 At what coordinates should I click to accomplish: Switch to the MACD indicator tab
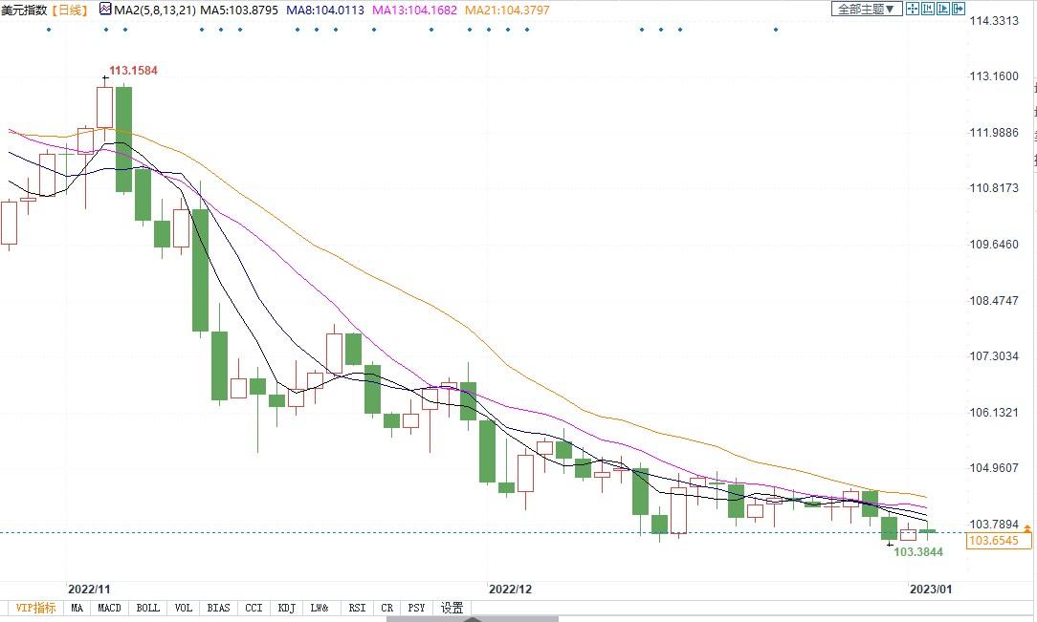tap(109, 608)
